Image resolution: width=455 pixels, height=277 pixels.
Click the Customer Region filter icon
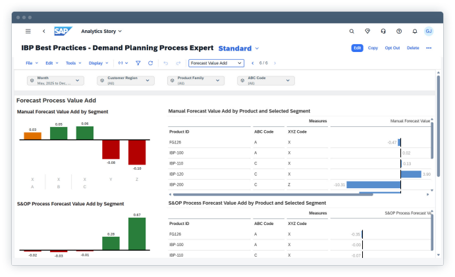tap(102, 81)
